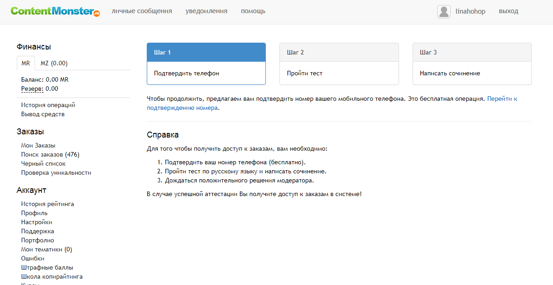Open История операций link
The height and width of the screenshot is (285, 553).
(x=48, y=105)
